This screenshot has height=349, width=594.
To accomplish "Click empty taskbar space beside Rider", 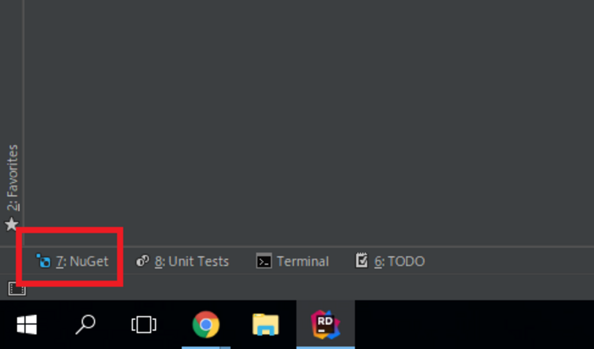I will 474,325.
